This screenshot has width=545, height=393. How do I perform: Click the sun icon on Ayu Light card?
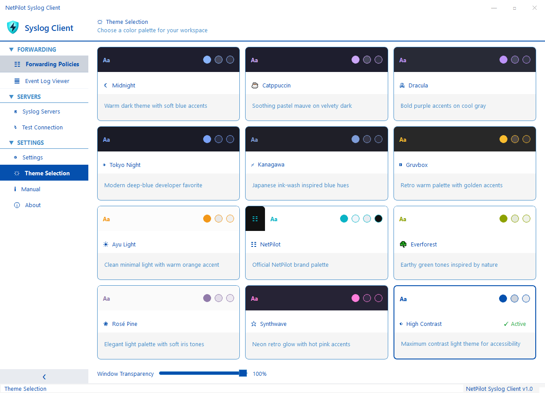point(107,244)
